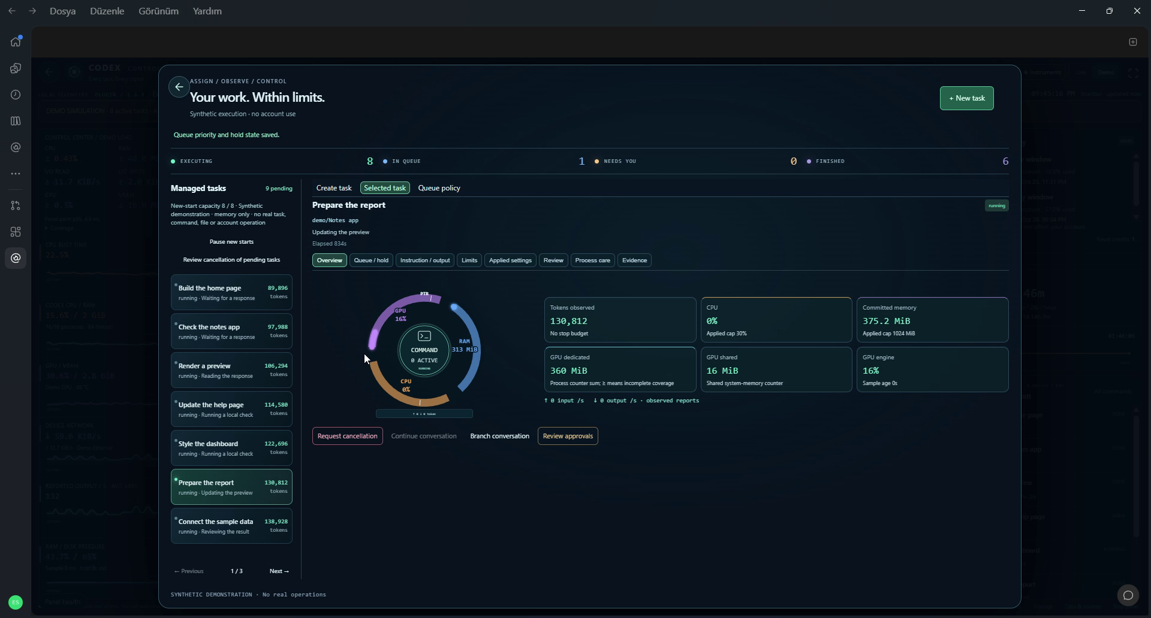Go forward with the title bar right arrow

pyautogui.click(x=32, y=11)
